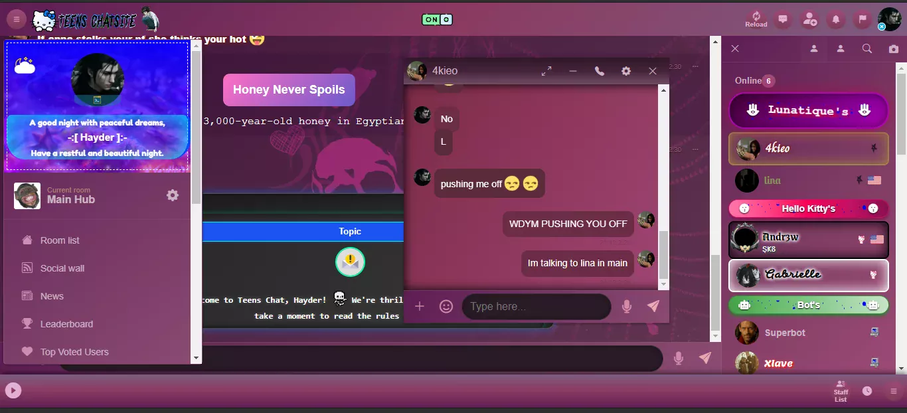Click the Hello Kitty's group header
The width and height of the screenshot is (907, 413).
click(x=809, y=208)
